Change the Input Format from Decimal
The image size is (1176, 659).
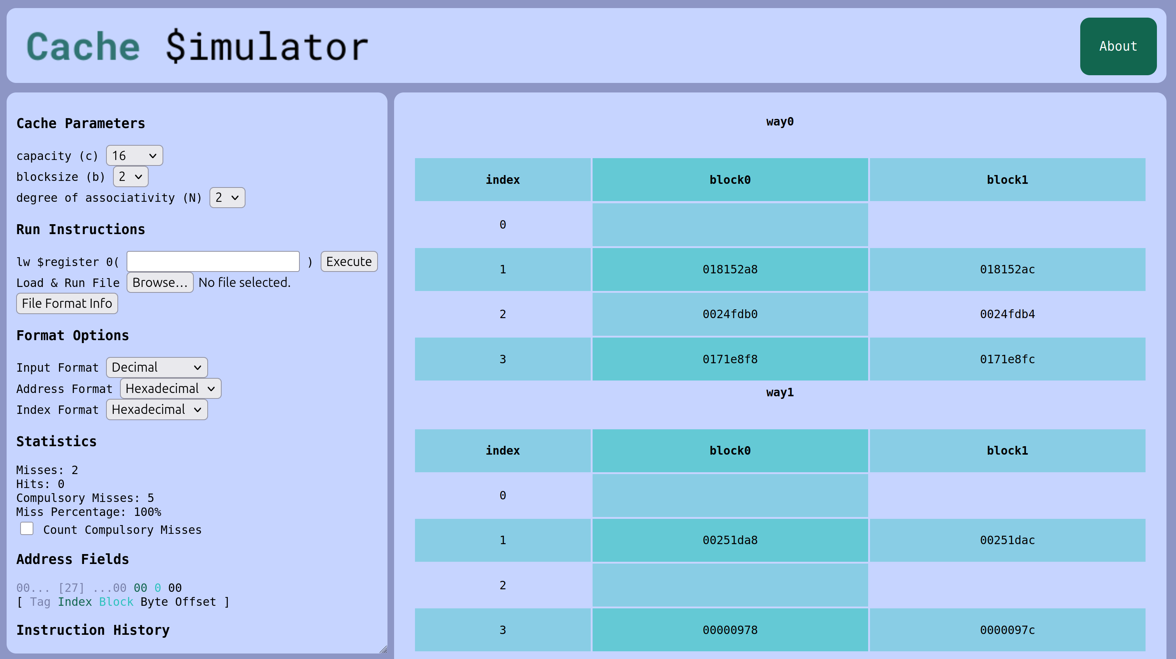(156, 367)
